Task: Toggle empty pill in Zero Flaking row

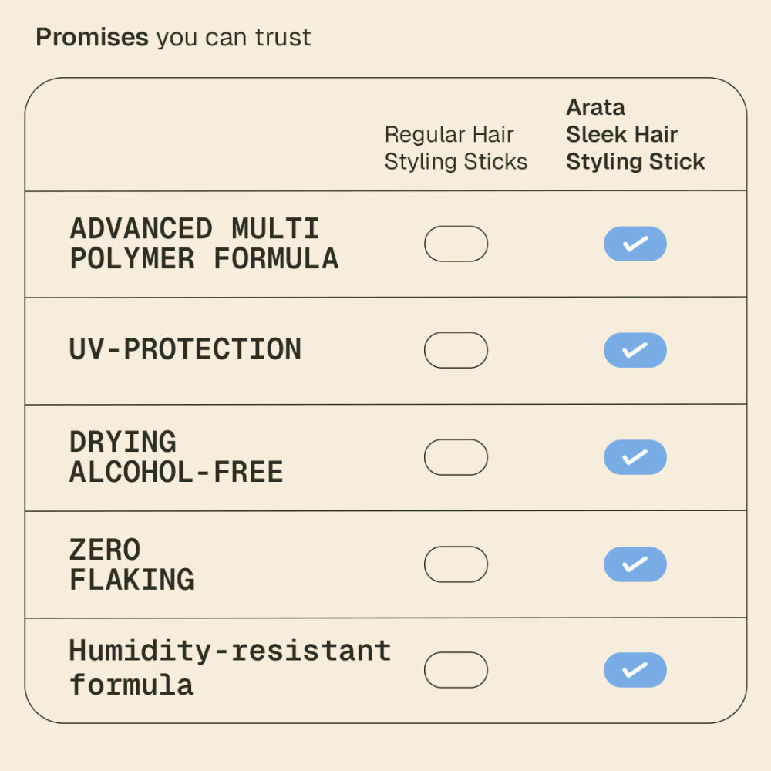Action: [456, 564]
